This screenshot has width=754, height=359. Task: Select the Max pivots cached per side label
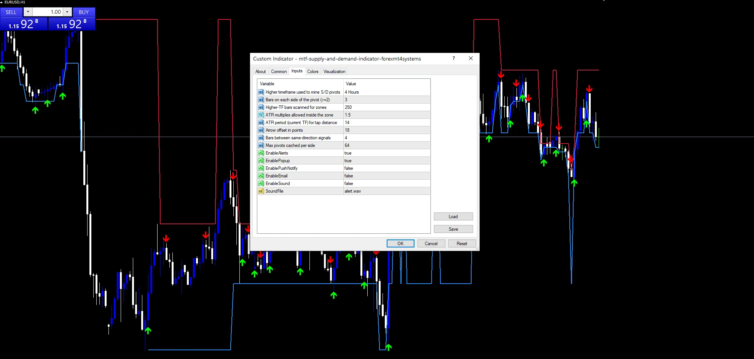point(290,145)
